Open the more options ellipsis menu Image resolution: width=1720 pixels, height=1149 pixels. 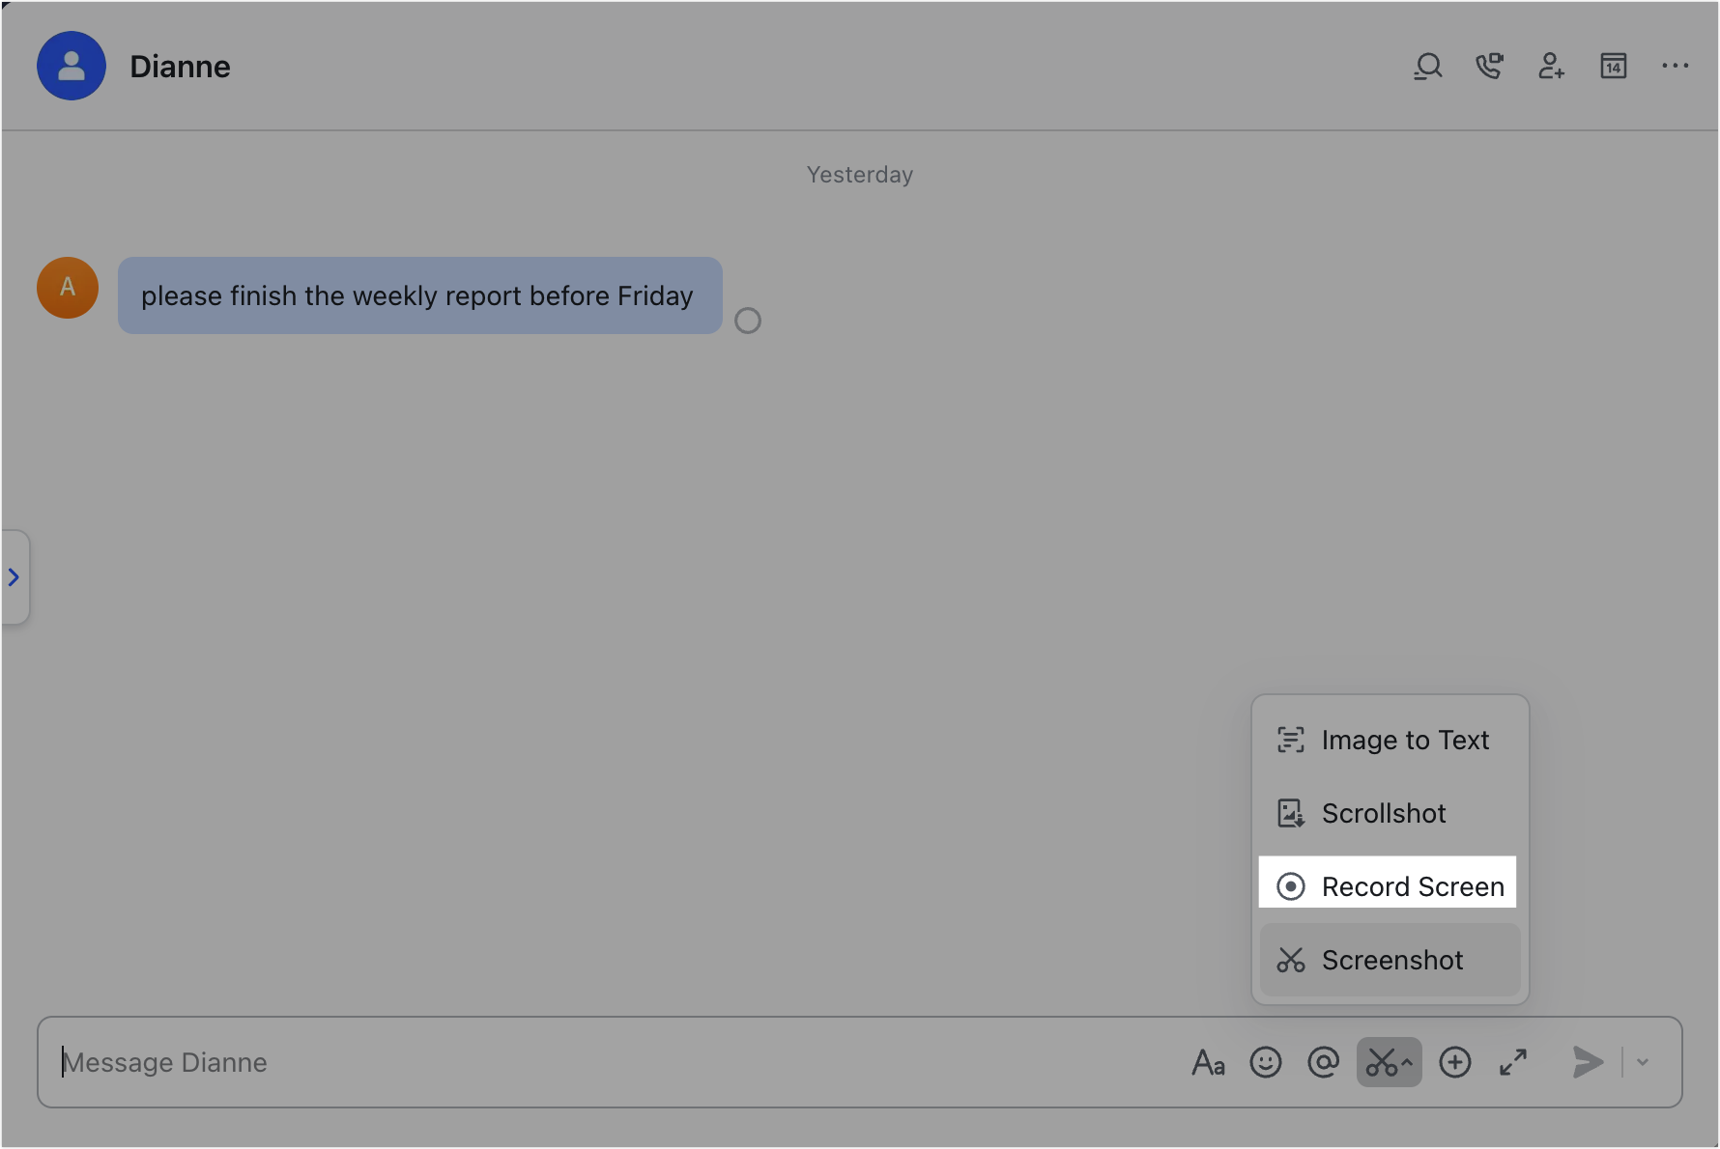pyautogui.click(x=1675, y=66)
